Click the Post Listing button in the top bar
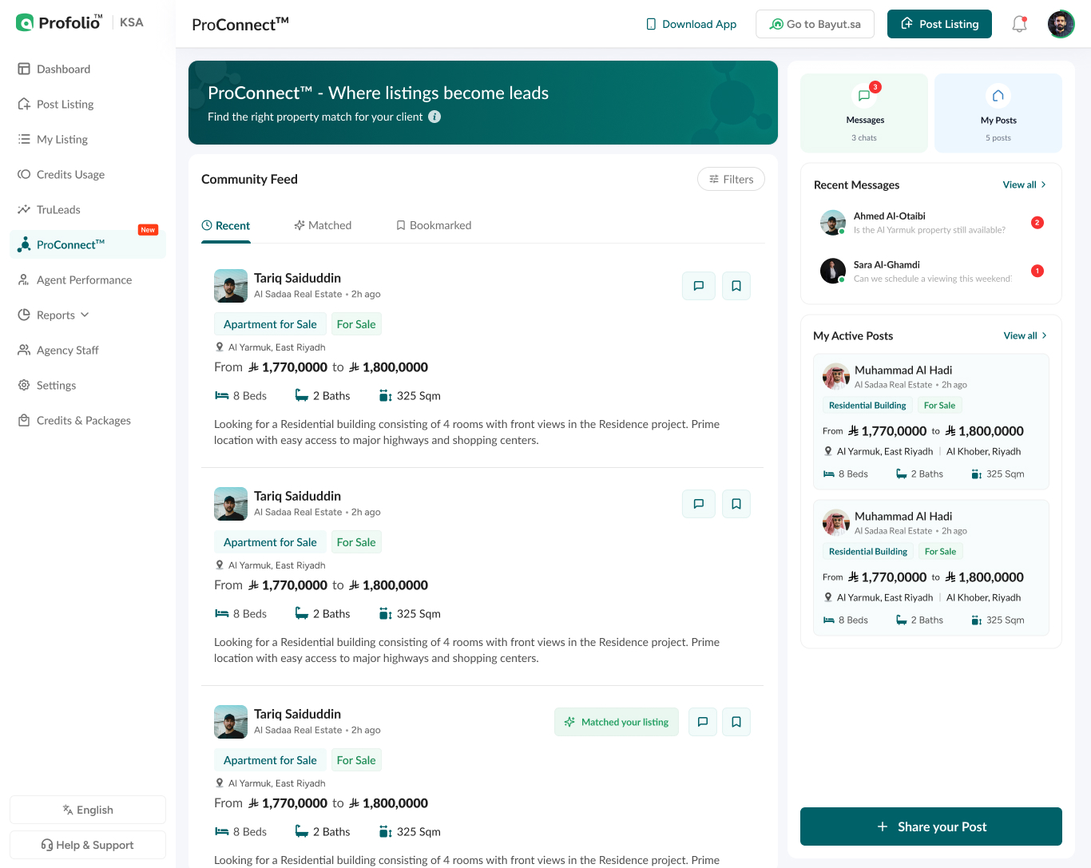Screen dimensions: 1091x868 click(939, 24)
